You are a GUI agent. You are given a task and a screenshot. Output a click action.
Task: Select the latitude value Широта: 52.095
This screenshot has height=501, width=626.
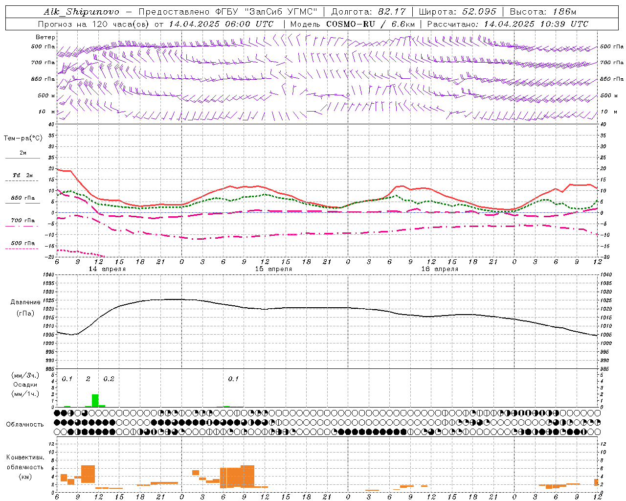coord(458,12)
